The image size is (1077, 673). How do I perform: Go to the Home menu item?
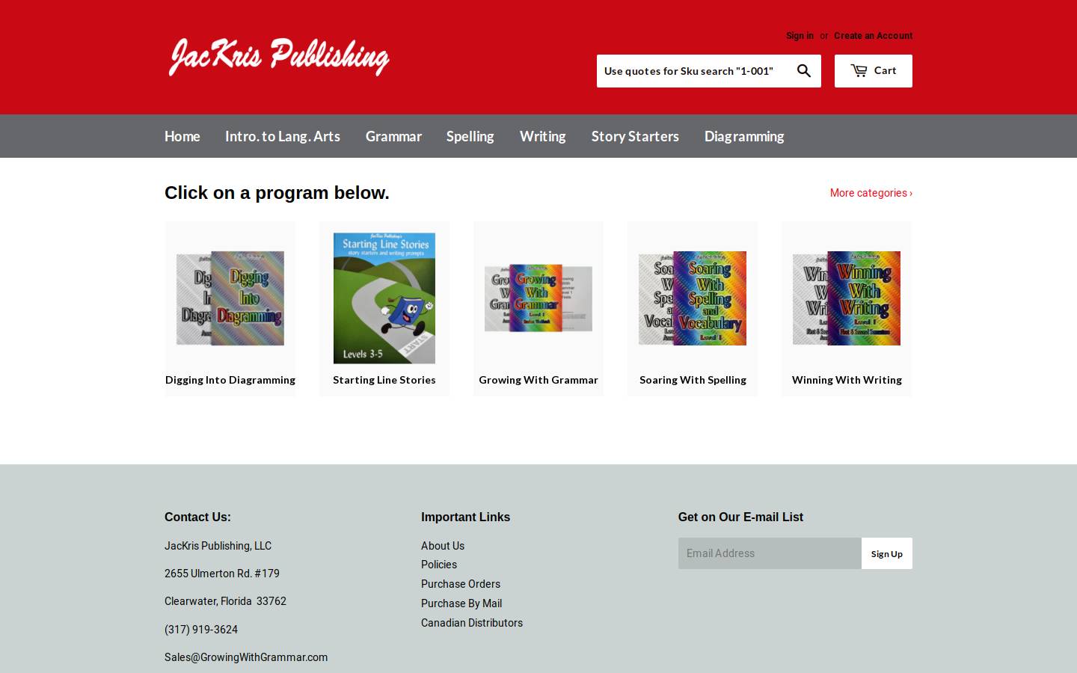pos(182,136)
